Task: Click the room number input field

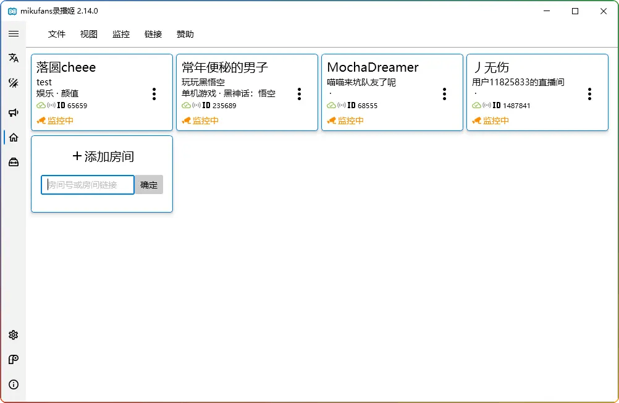Action: 86,184
